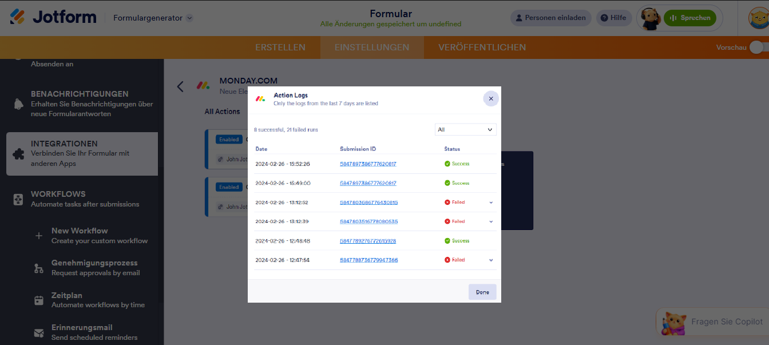Select INTEGRATIONEN in the sidebar
Screen dimensions: 769x345
click(x=82, y=153)
